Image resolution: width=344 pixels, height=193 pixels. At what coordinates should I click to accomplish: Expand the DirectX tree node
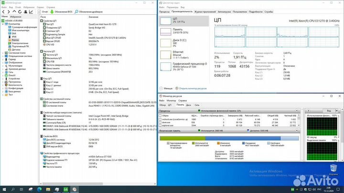coord(3,75)
